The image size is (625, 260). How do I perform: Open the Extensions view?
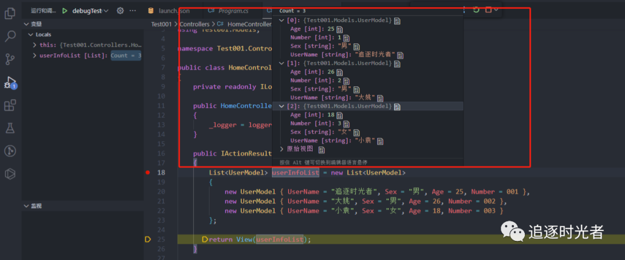point(10,105)
